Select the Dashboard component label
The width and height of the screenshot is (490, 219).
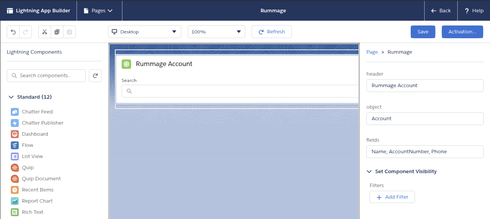(35, 134)
